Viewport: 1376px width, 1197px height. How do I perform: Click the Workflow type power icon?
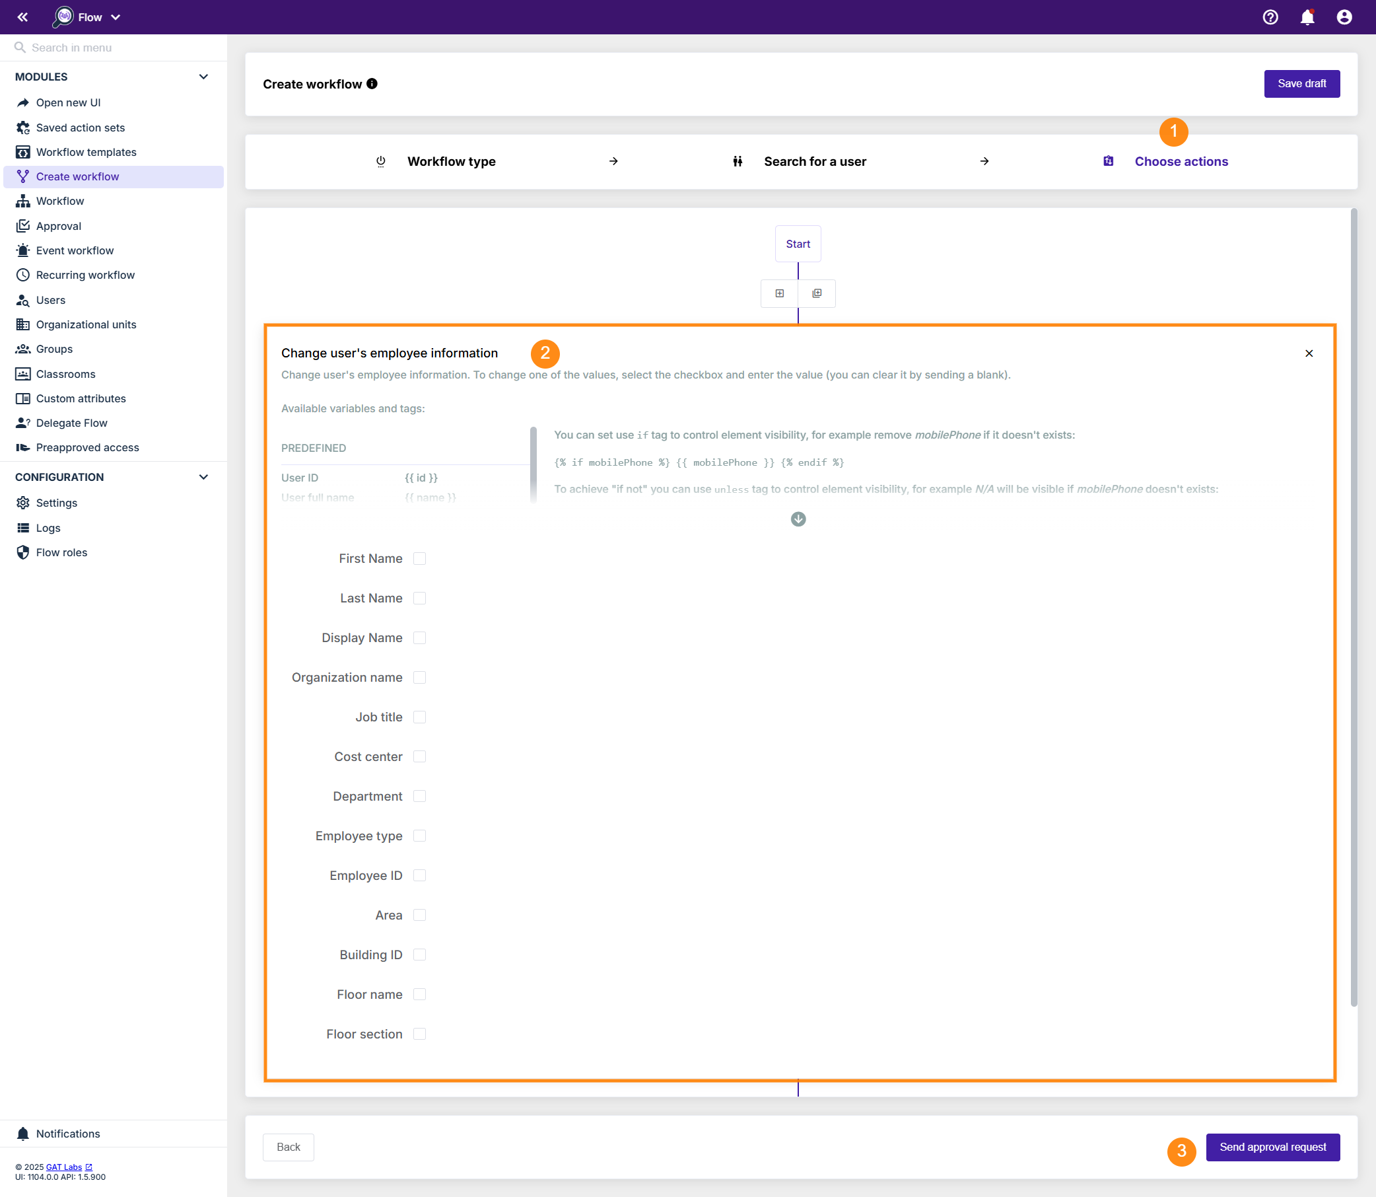pyautogui.click(x=380, y=161)
